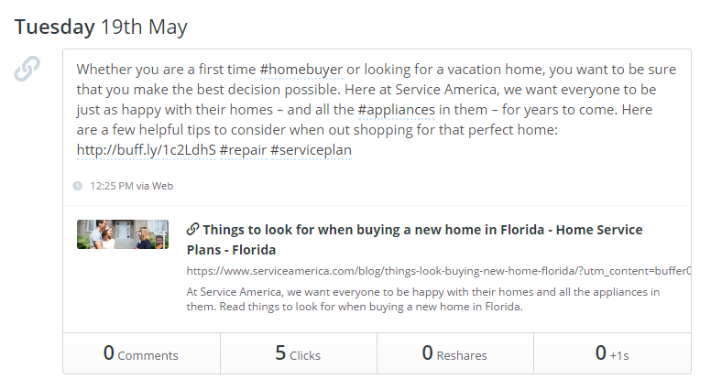
Task: Click the article description text in the preview
Action: pos(421,298)
